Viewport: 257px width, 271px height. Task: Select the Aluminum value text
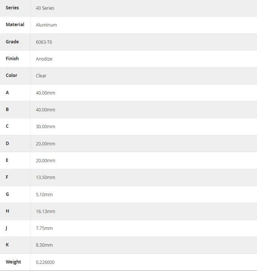pyautogui.click(x=46, y=25)
